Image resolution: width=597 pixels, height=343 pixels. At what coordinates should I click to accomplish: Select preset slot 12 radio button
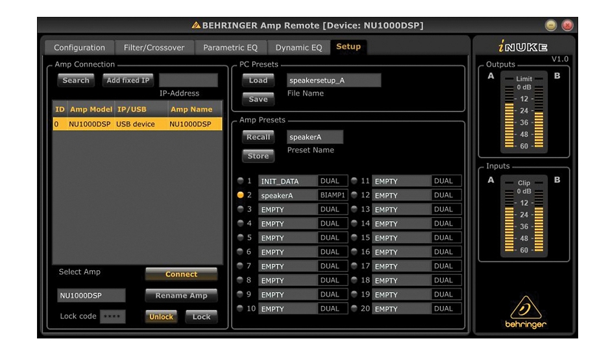point(354,195)
